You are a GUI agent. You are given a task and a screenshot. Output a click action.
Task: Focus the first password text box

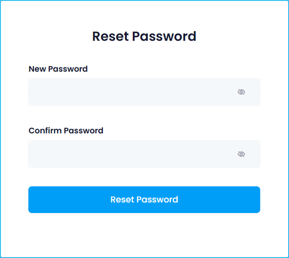129,92
